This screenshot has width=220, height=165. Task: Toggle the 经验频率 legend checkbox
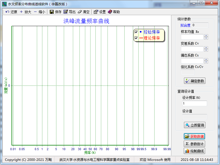click(136, 32)
